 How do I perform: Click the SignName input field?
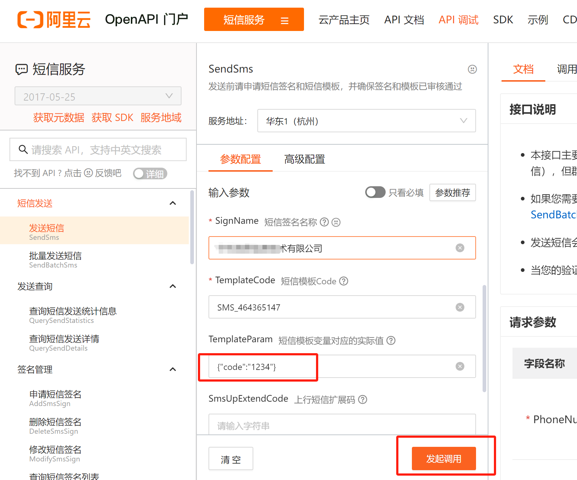coord(342,248)
